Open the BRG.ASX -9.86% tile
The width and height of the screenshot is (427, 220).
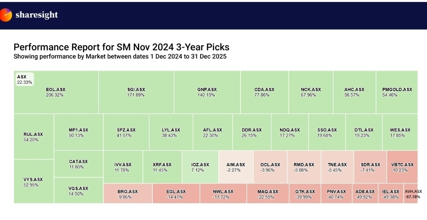tap(128, 194)
